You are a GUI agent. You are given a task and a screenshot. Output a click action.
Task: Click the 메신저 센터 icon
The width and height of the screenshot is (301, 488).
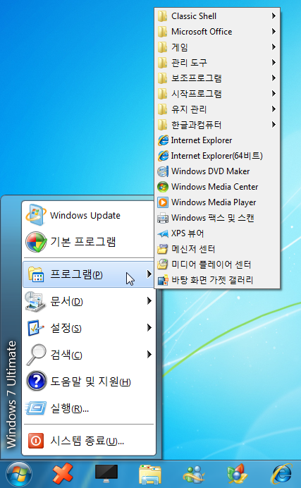click(163, 249)
